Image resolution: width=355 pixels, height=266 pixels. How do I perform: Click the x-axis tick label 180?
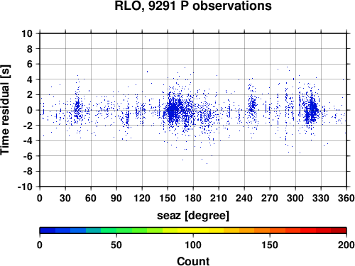click(x=193, y=198)
